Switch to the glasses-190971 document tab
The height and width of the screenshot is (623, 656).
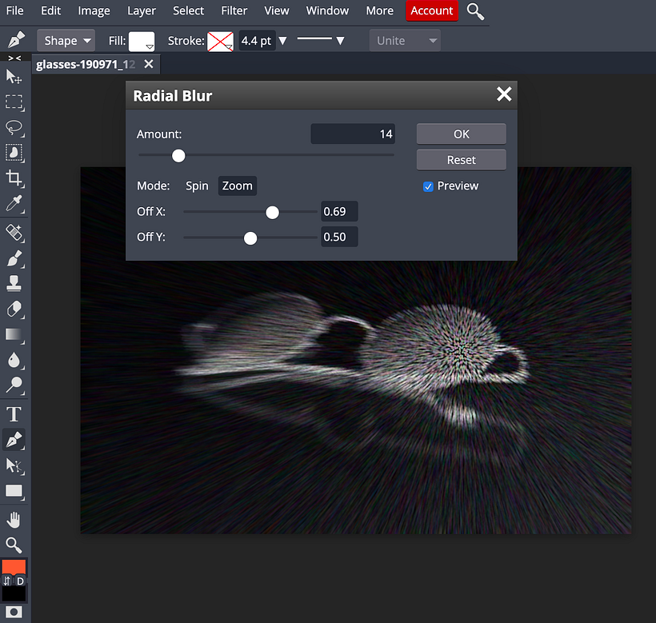[x=86, y=65]
